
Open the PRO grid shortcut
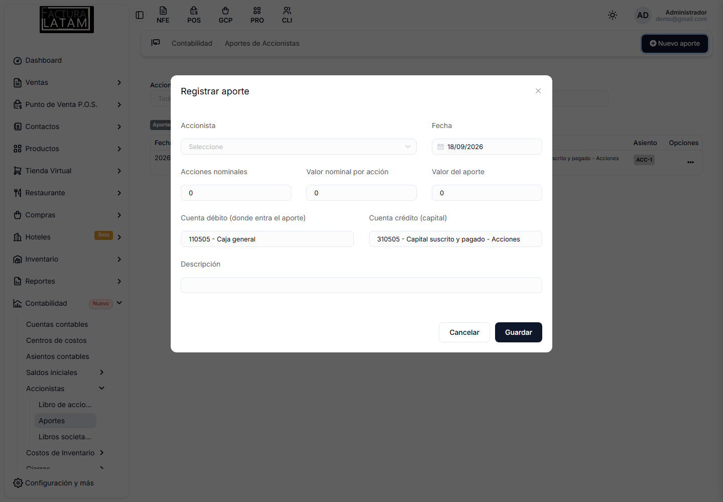pos(257,15)
